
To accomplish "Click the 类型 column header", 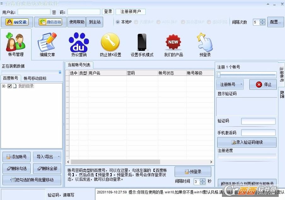I will [83, 73].
